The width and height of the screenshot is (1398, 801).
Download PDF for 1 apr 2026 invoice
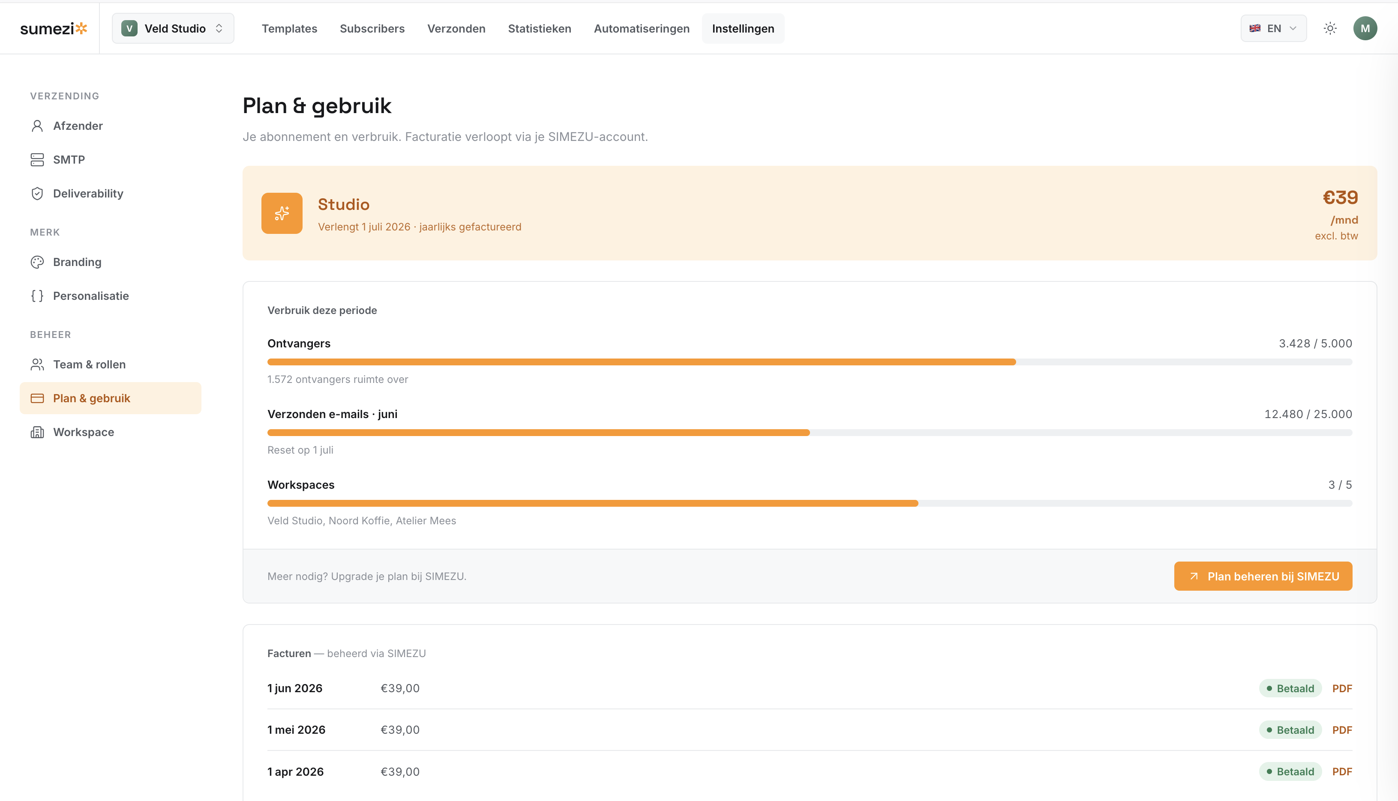1342,772
